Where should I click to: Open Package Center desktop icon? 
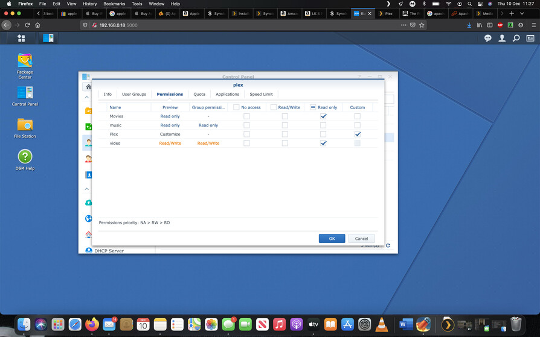[x=25, y=66]
